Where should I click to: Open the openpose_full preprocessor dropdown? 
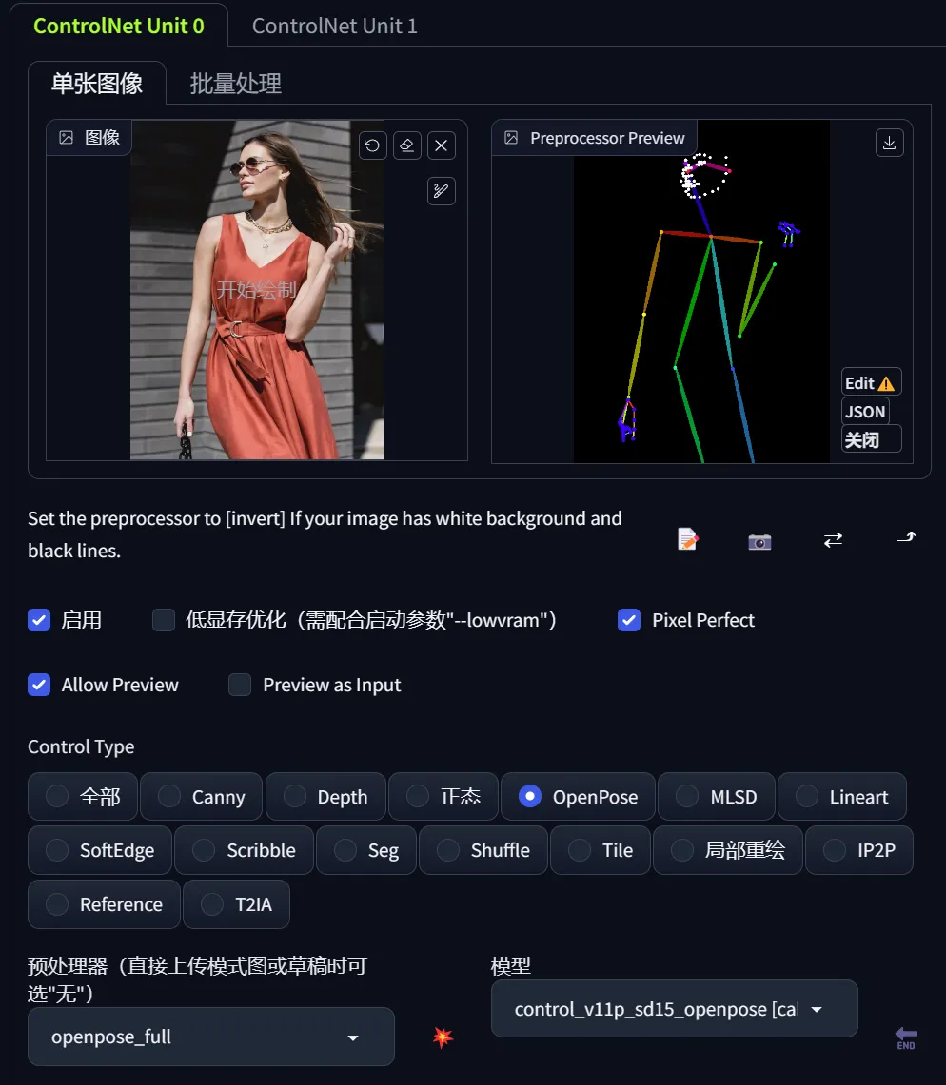tap(210, 1037)
